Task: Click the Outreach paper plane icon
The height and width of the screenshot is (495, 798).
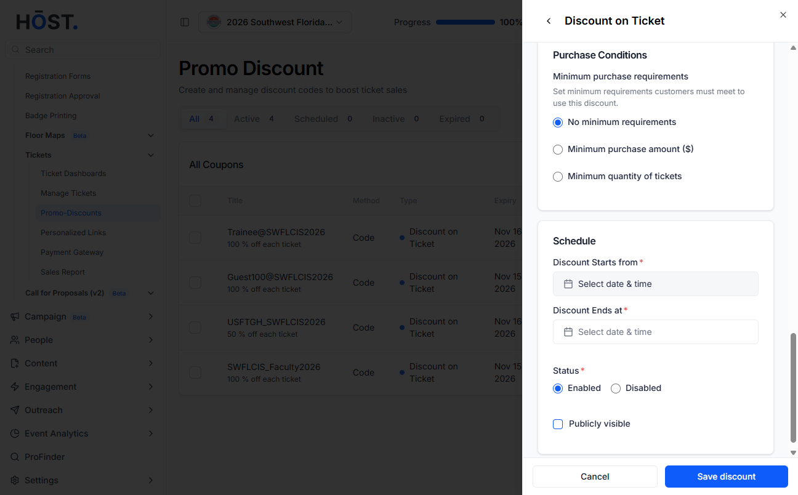Action: [x=15, y=410]
